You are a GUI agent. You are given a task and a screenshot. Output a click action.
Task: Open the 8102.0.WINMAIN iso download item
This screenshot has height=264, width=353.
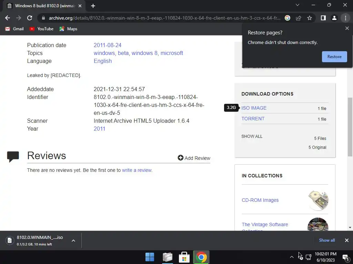tap(40, 240)
